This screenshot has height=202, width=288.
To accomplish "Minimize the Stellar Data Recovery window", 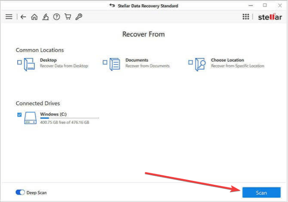I will click(251, 6).
